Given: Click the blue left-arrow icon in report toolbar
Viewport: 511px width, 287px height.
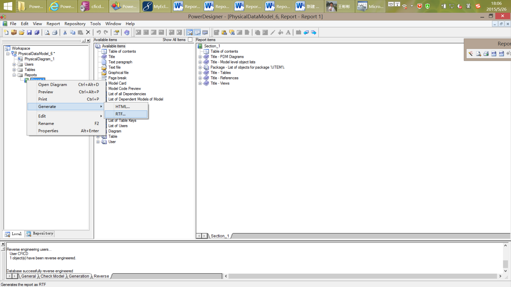Looking at the screenshot, I should pyautogui.click(x=306, y=32).
